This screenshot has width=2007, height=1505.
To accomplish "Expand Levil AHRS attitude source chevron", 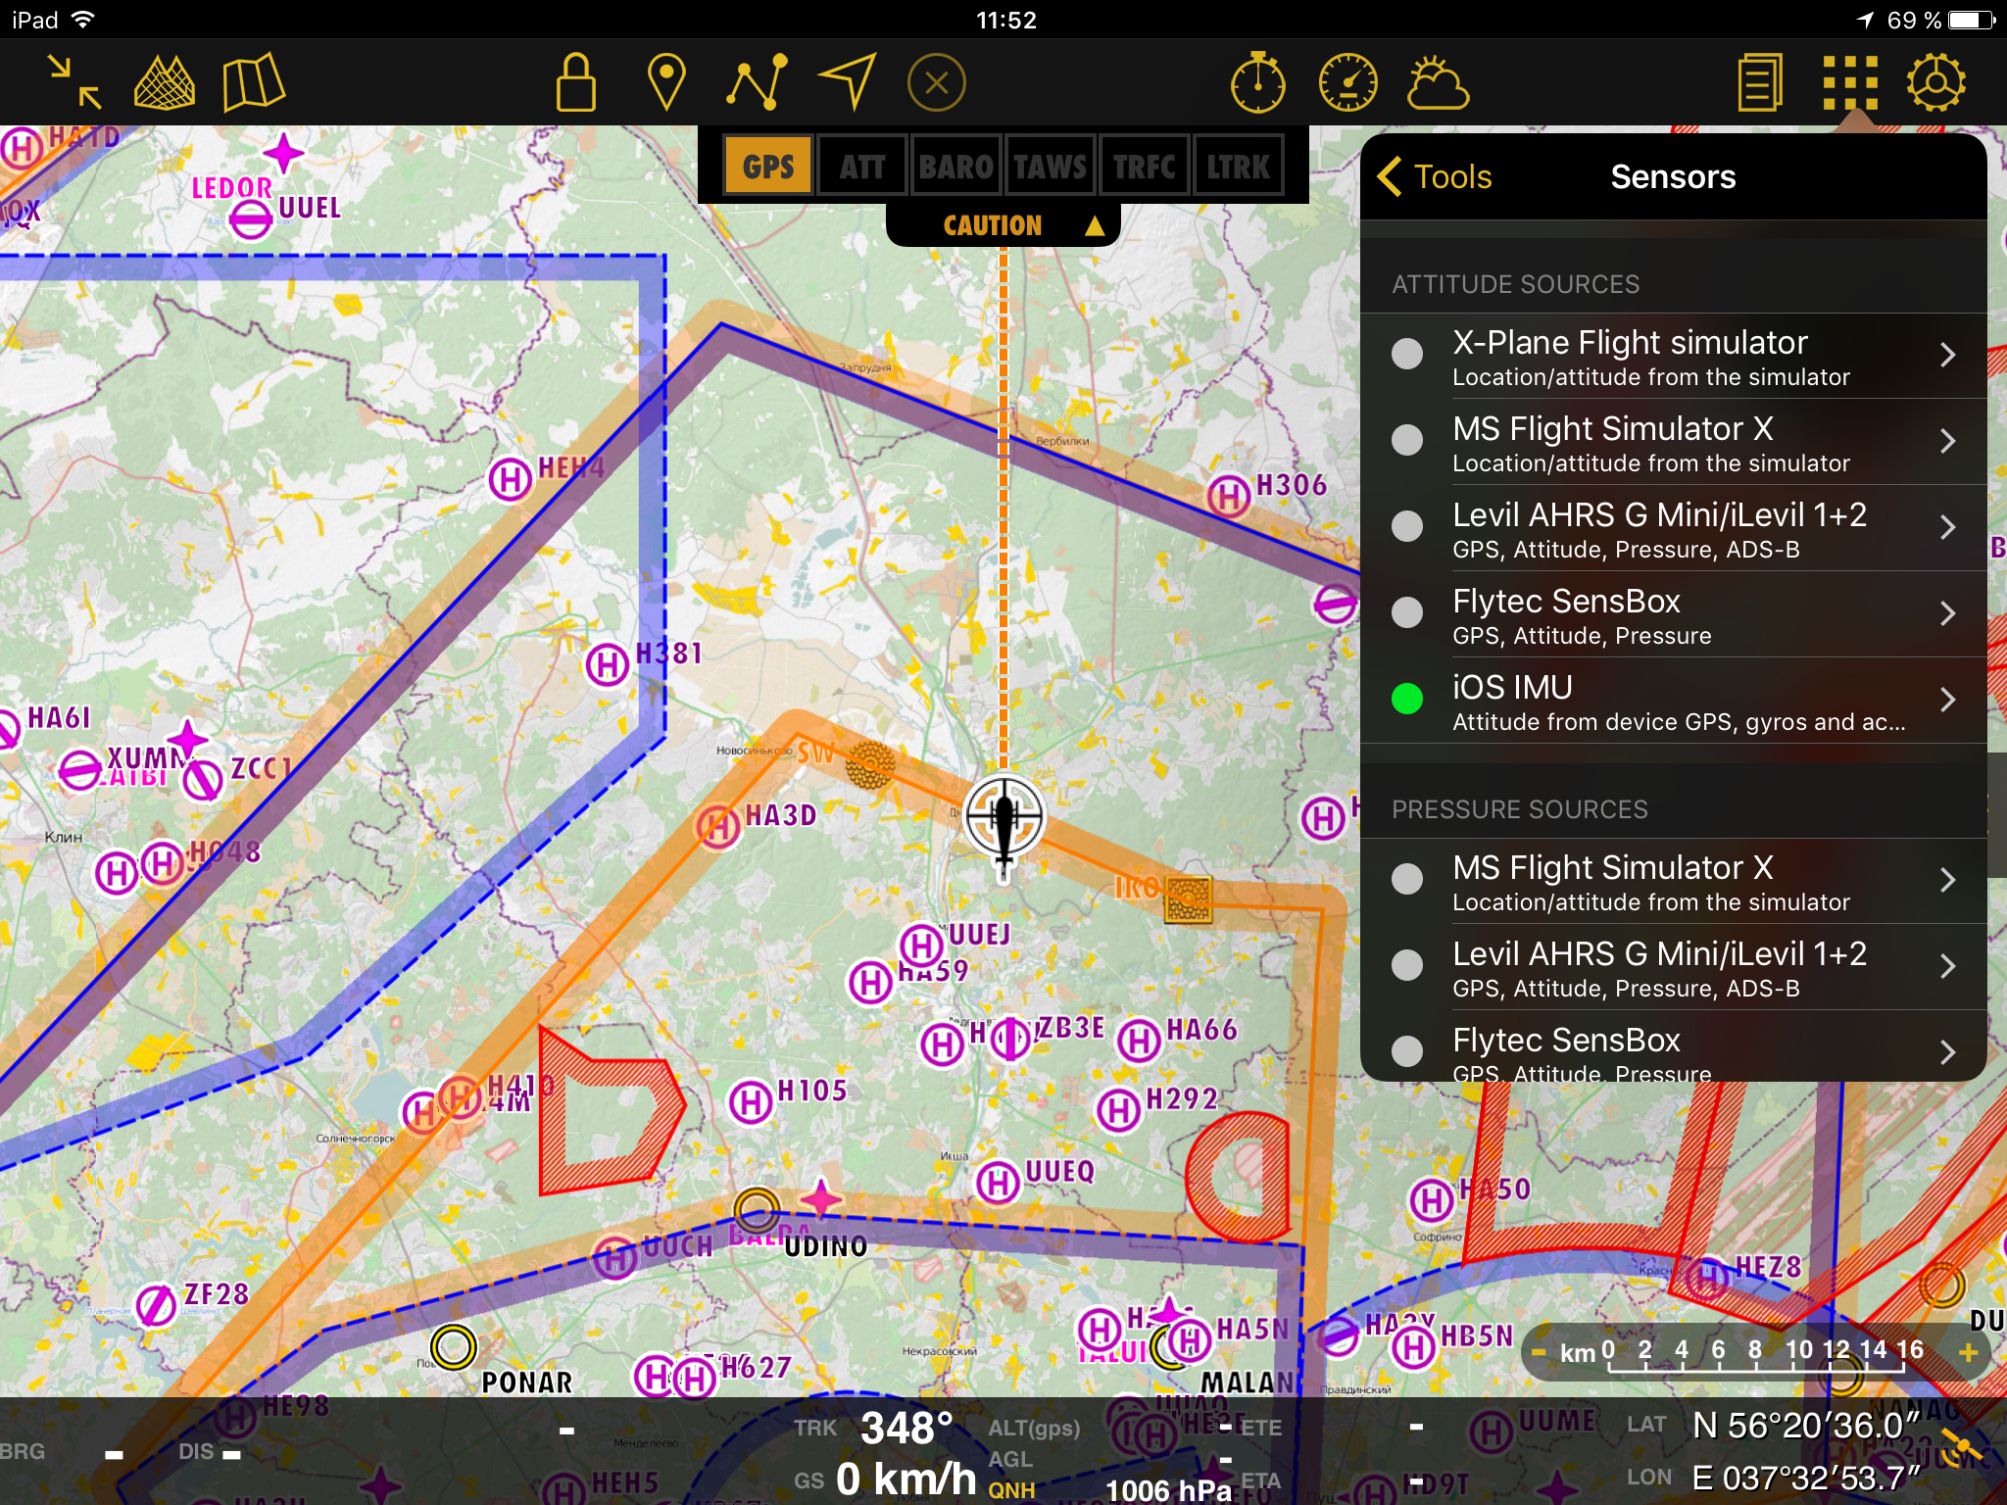I will coord(1947,527).
